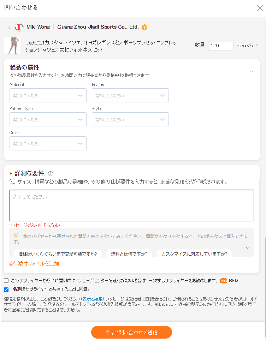Insert question カスタマイズに対応していますか?
Screen dimensions: 266x340
pos(194,254)
